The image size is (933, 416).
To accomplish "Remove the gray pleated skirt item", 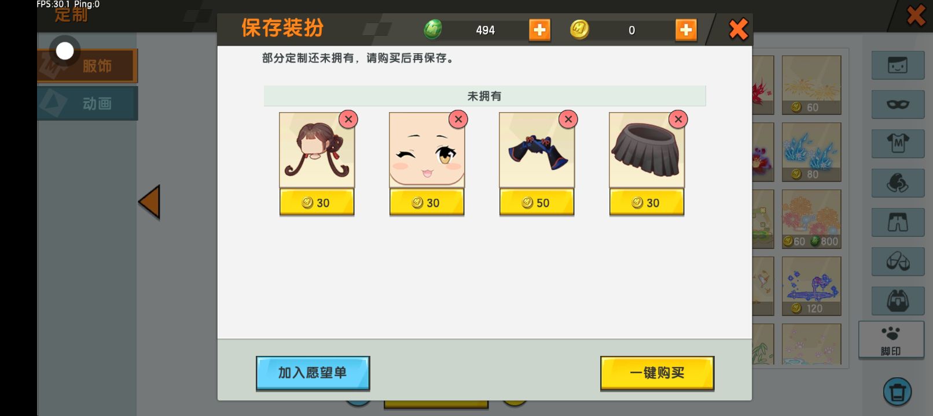I will pos(678,119).
